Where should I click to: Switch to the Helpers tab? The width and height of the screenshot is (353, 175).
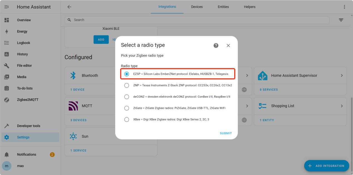point(250,7)
